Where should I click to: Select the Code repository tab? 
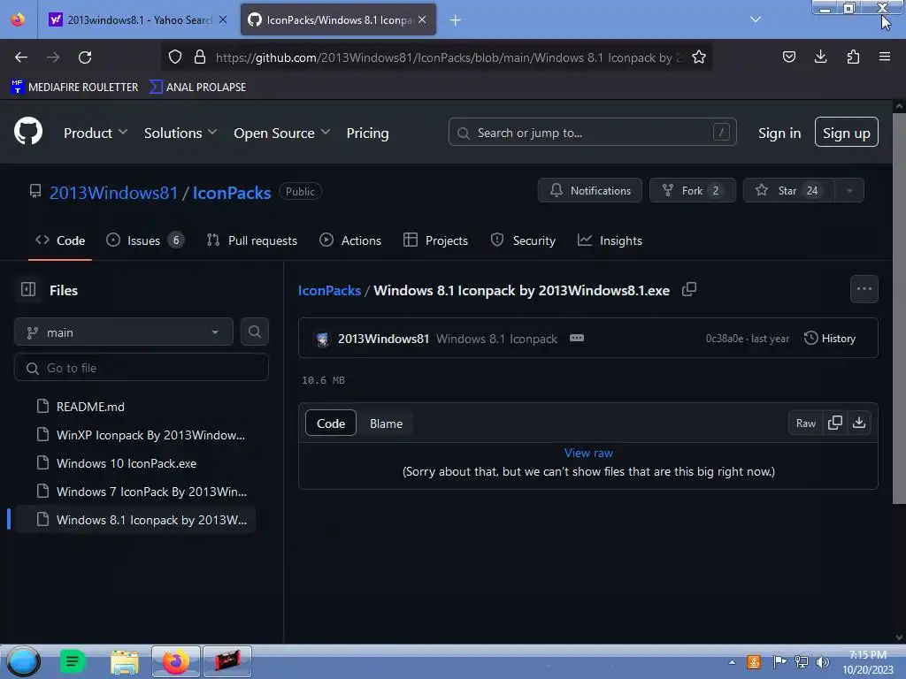pyautogui.click(x=60, y=240)
